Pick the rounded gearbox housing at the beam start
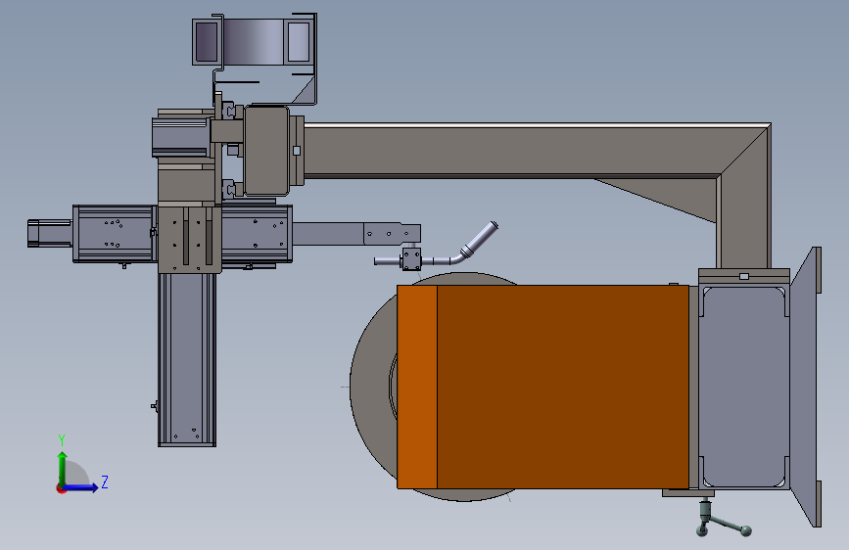Screen dimensions: 849x550 click(x=266, y=151)
